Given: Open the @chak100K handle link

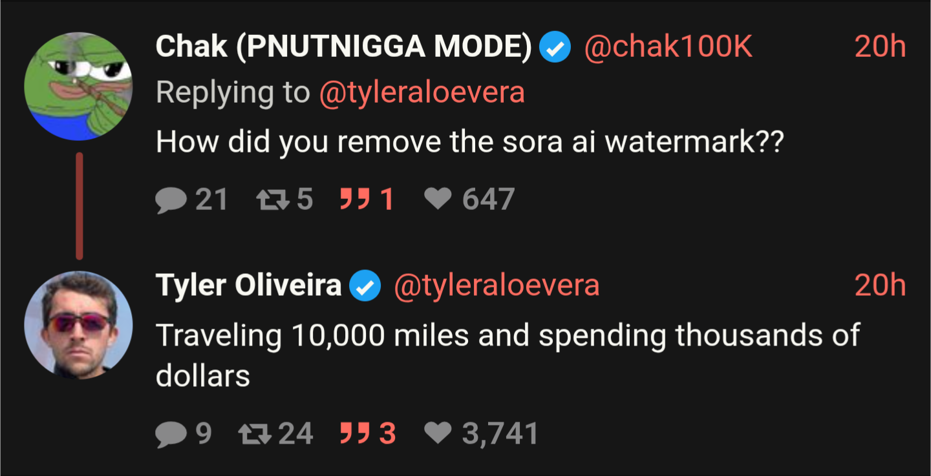Looking at the screenshot, I should point(669,47).
